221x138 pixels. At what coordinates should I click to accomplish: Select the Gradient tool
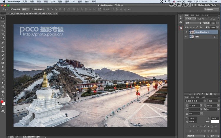pyautogui.click(x=3, y=63)
